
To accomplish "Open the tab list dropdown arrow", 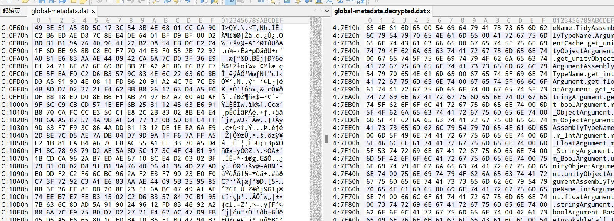I will pyautogui.click(x=327, y=11).
